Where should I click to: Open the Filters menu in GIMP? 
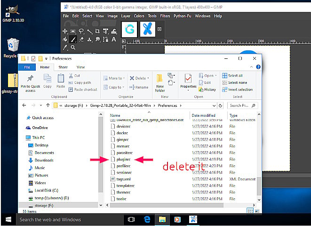[165, 16]
